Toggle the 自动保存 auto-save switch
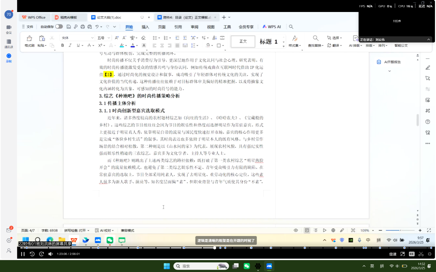Viewport: 436px width, 272px height. tap(59, 27)
